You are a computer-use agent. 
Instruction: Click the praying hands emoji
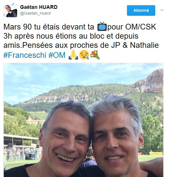tap(73, 55)
